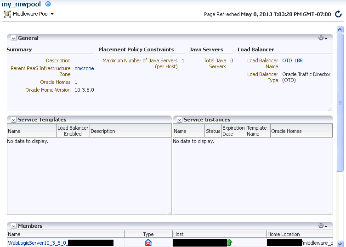Image resolution: width=346 pixels, height=247 pixels.
Task: Click the General panel resize handle
Action: [x=330, y=108]
